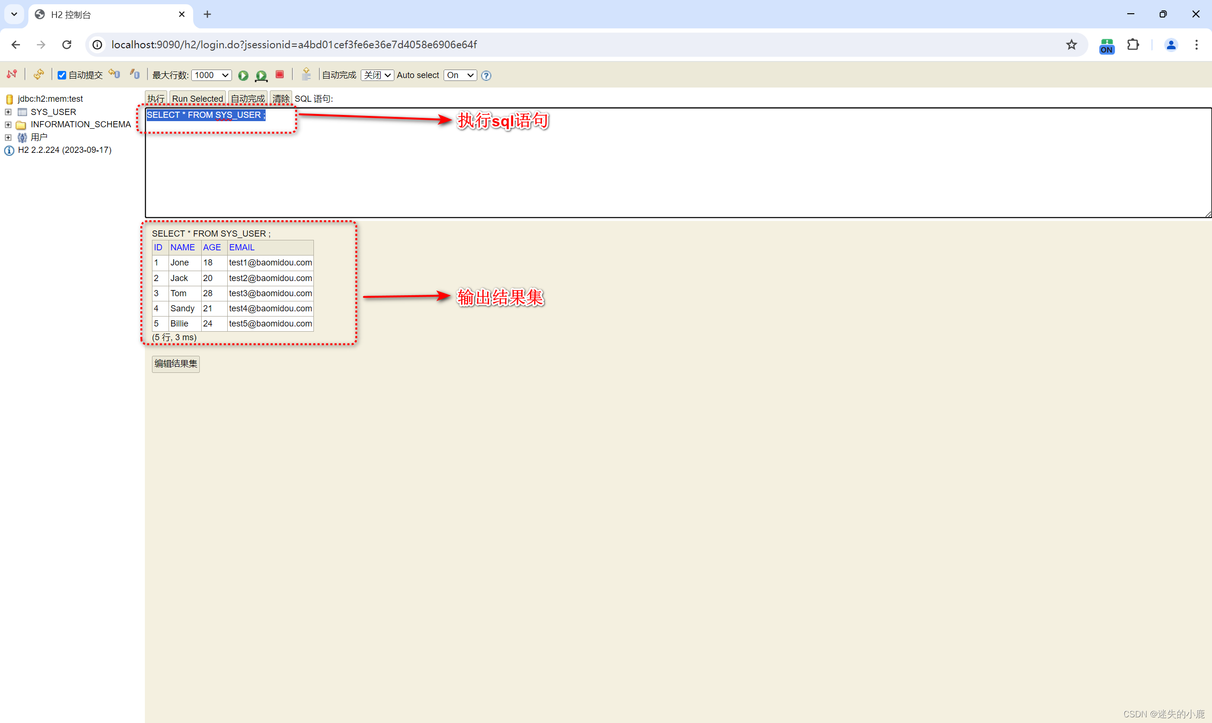Click the INFORMATION_SCHEMA folder icon
The width and height of the screenshot is (1212, 723).
coord(21,125)
